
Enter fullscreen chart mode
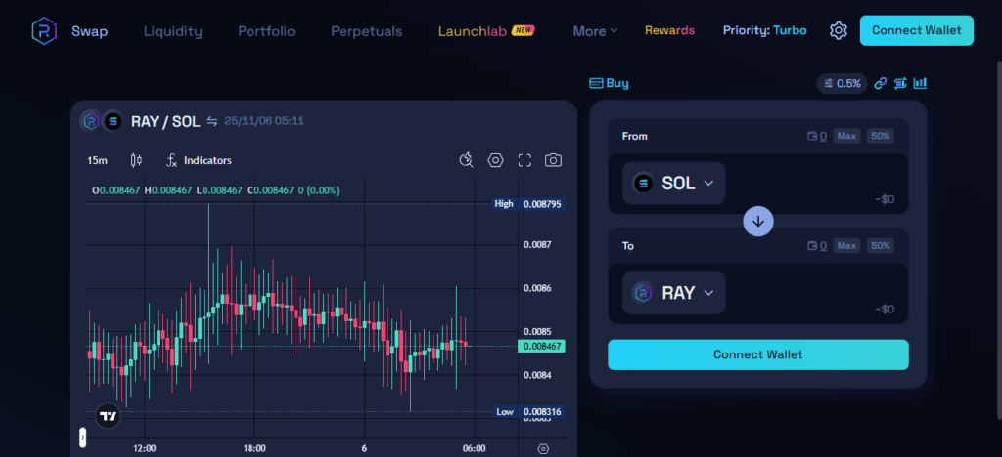click(524, 160)
